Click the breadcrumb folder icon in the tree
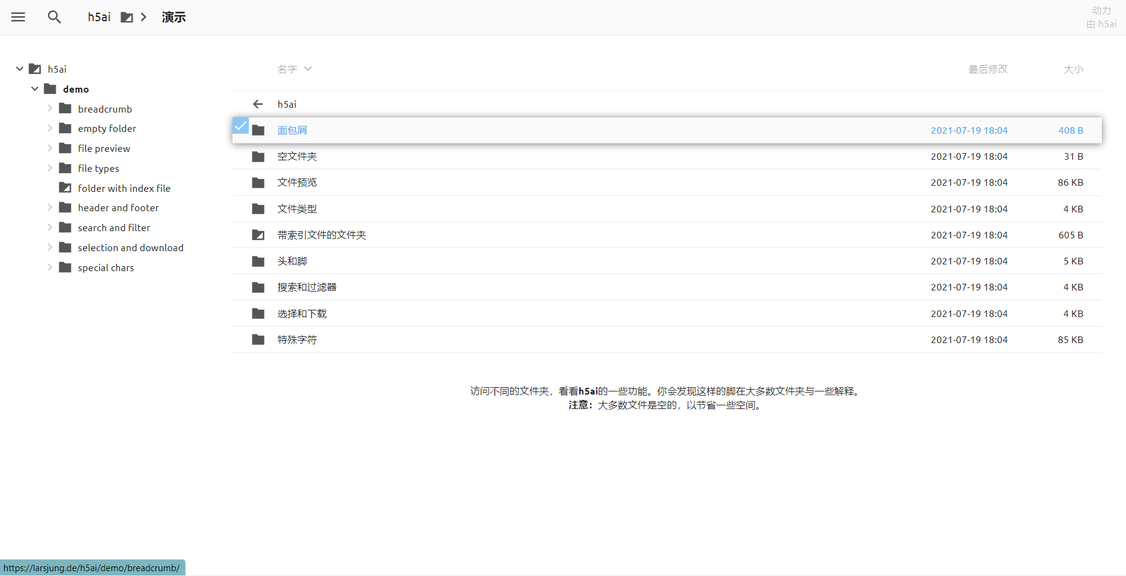The width and height of the screenshot is (1126, 576). coord(65,108)
